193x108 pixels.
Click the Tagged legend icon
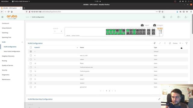click(142, 25)
